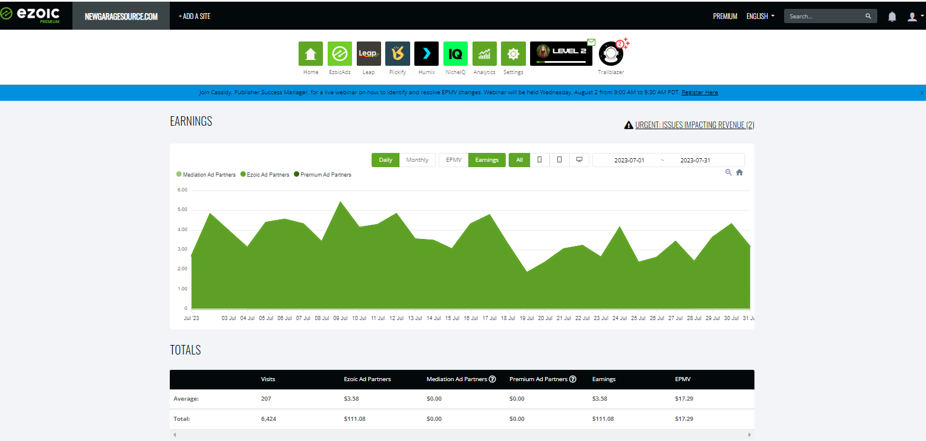The width and height of the screenshot is (926, 441).
Task: Show Earnings in the chart
Action: (487, 160)
